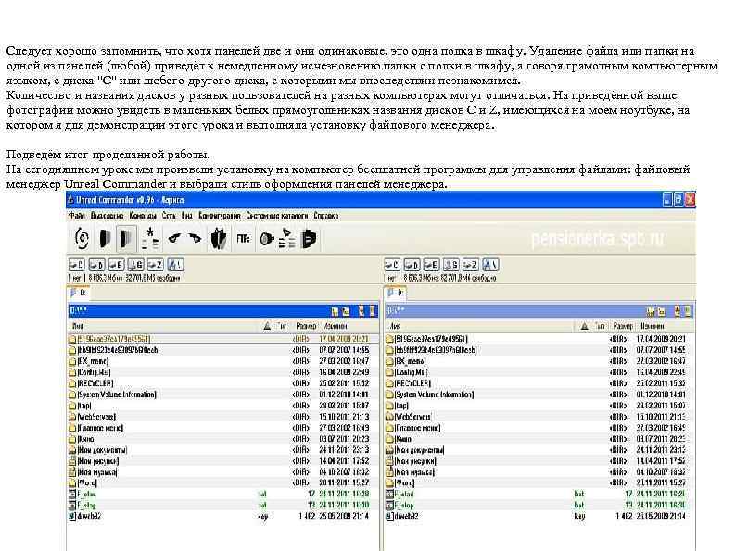
Task: Click the butterfly-shaped toolbar icon
Action: [218, 238]
